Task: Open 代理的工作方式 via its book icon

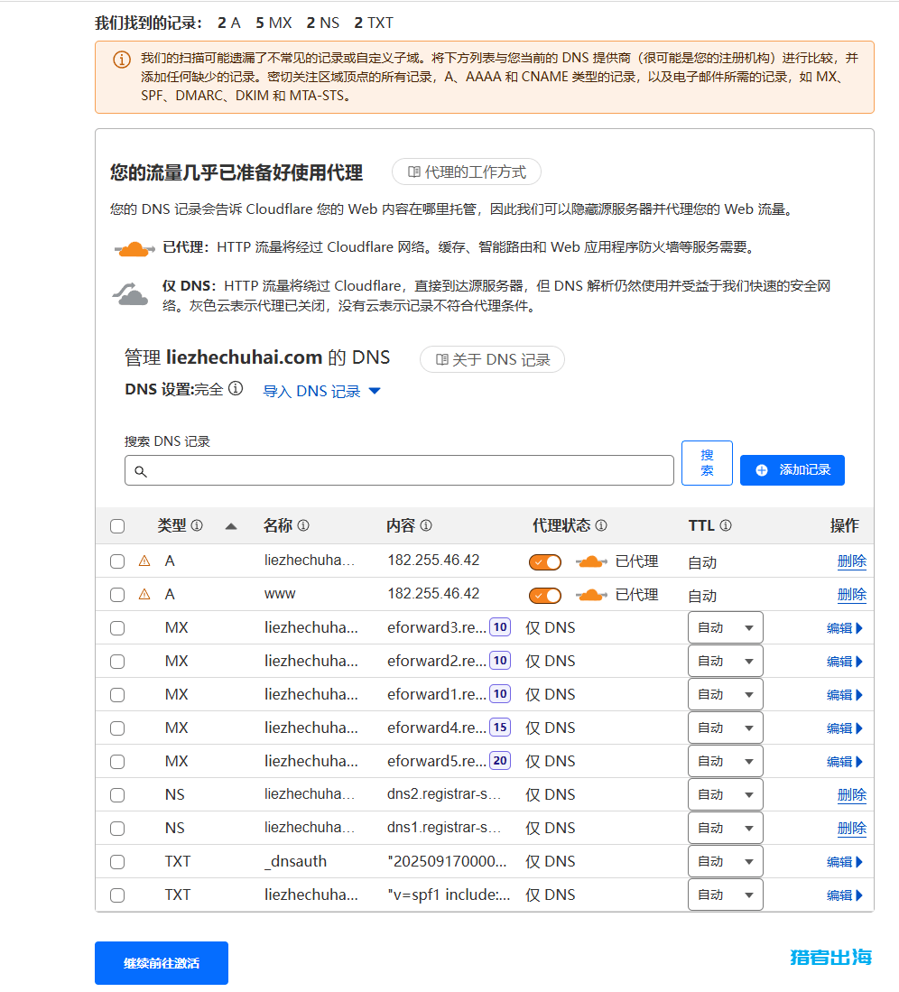Action: 413,172
